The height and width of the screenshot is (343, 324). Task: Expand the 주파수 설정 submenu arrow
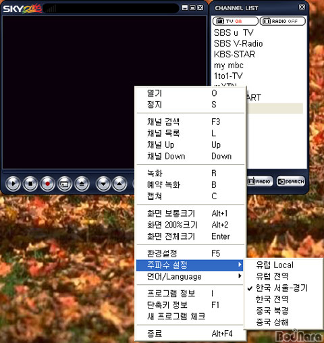point(240,265)
